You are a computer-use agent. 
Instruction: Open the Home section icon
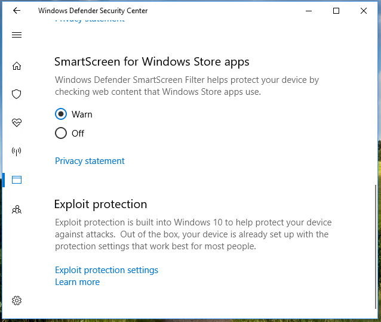point(17,66)
